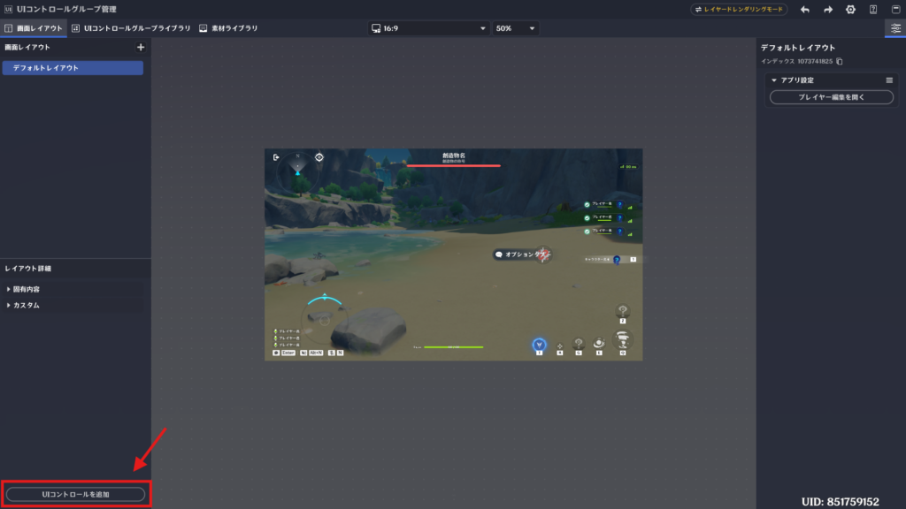
Task: Select the first player status row in the list on the preview's right edge
Action: coord(609,204)
